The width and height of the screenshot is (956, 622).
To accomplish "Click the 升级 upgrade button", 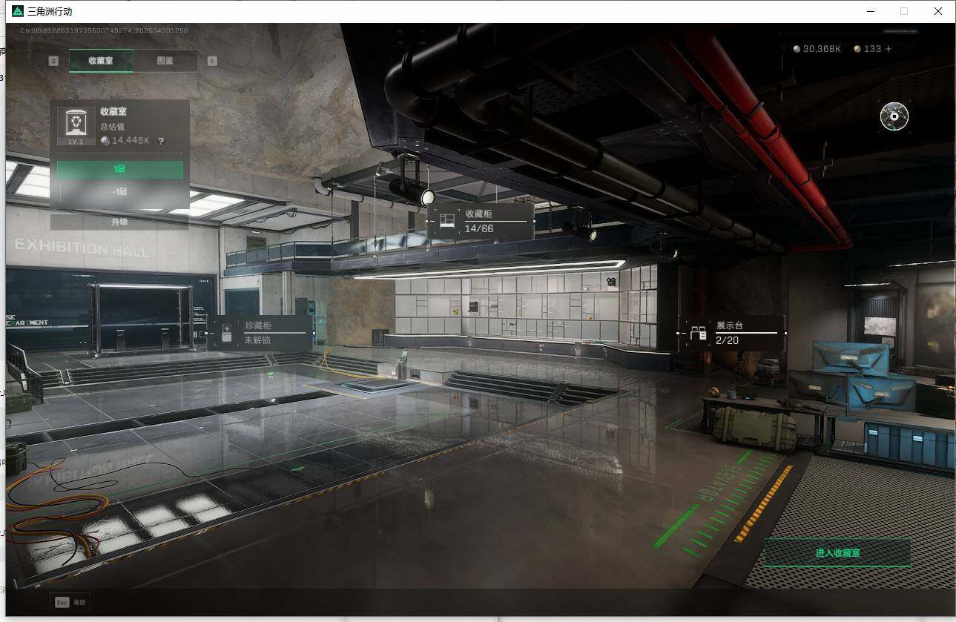I will [120, 222].
